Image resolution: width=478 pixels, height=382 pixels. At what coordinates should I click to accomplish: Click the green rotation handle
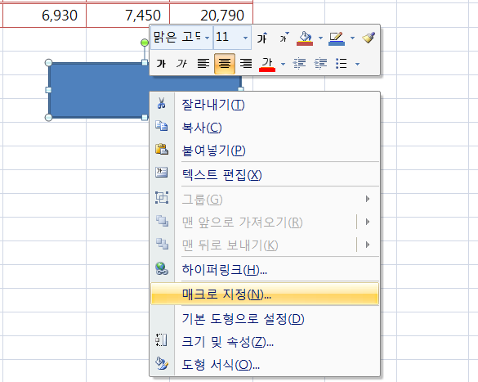pos(145,43)
